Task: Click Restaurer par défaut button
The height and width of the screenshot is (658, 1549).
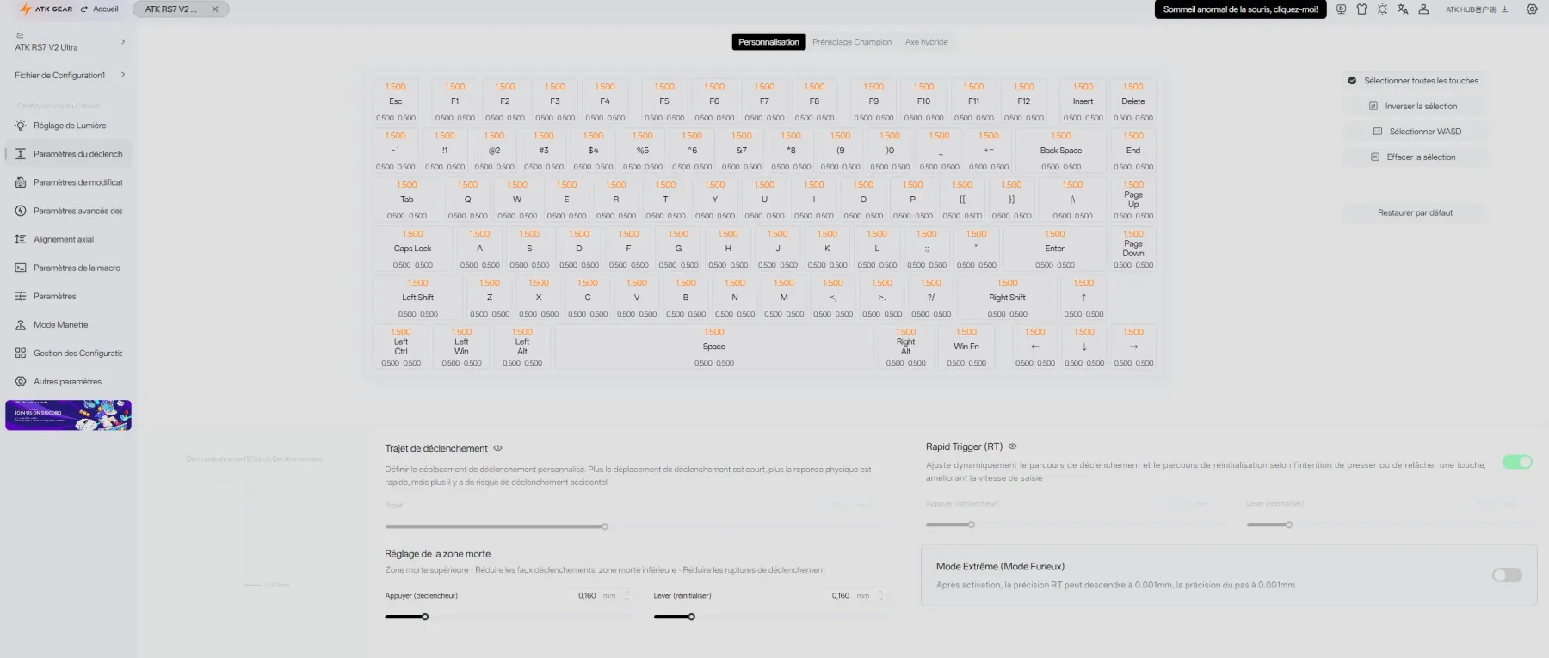Action: click(1415, 212)
